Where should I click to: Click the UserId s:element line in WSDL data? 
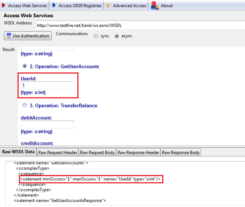click(x=91, y=179)
